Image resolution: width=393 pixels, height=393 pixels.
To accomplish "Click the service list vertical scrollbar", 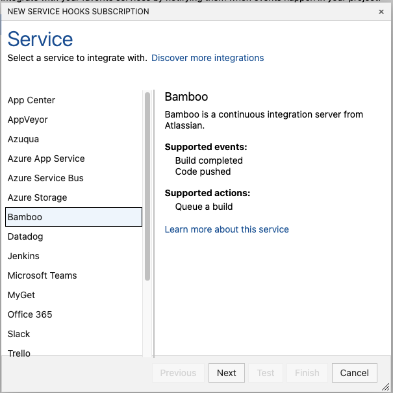I will (147, 187).
